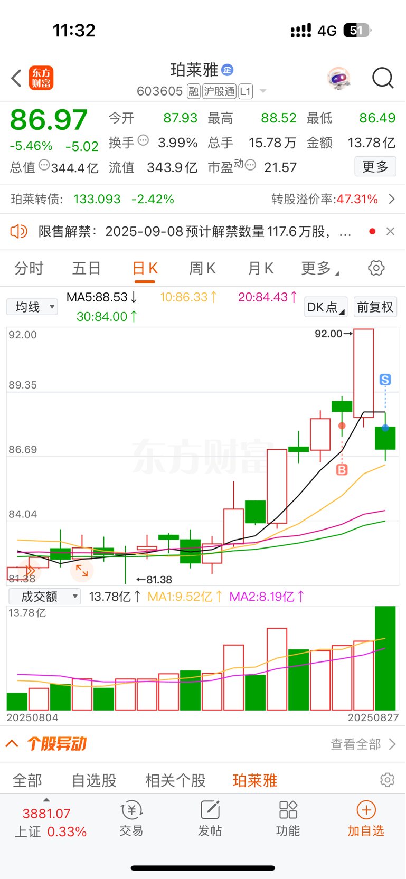Tap the 沪股通 badge
Viewport: 406px width, 879px height.
[x=219, y=92]
